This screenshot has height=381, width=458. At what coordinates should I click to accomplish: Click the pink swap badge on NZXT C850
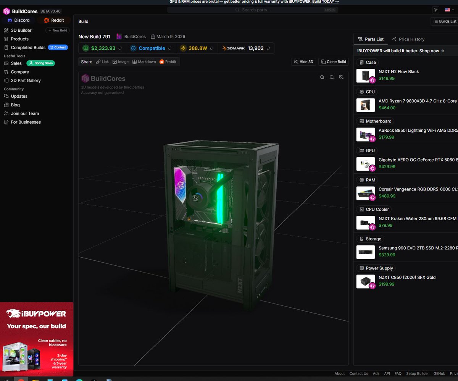[x=372, y=286]
